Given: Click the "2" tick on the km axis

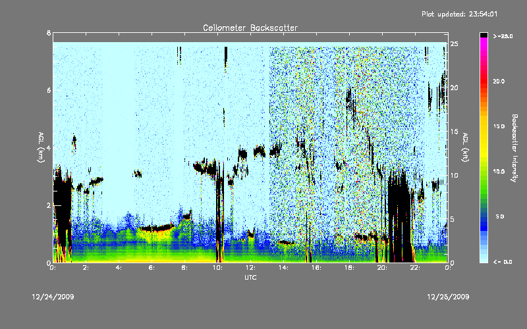Looking at the screenshot, I should click(x=49, y=205).
